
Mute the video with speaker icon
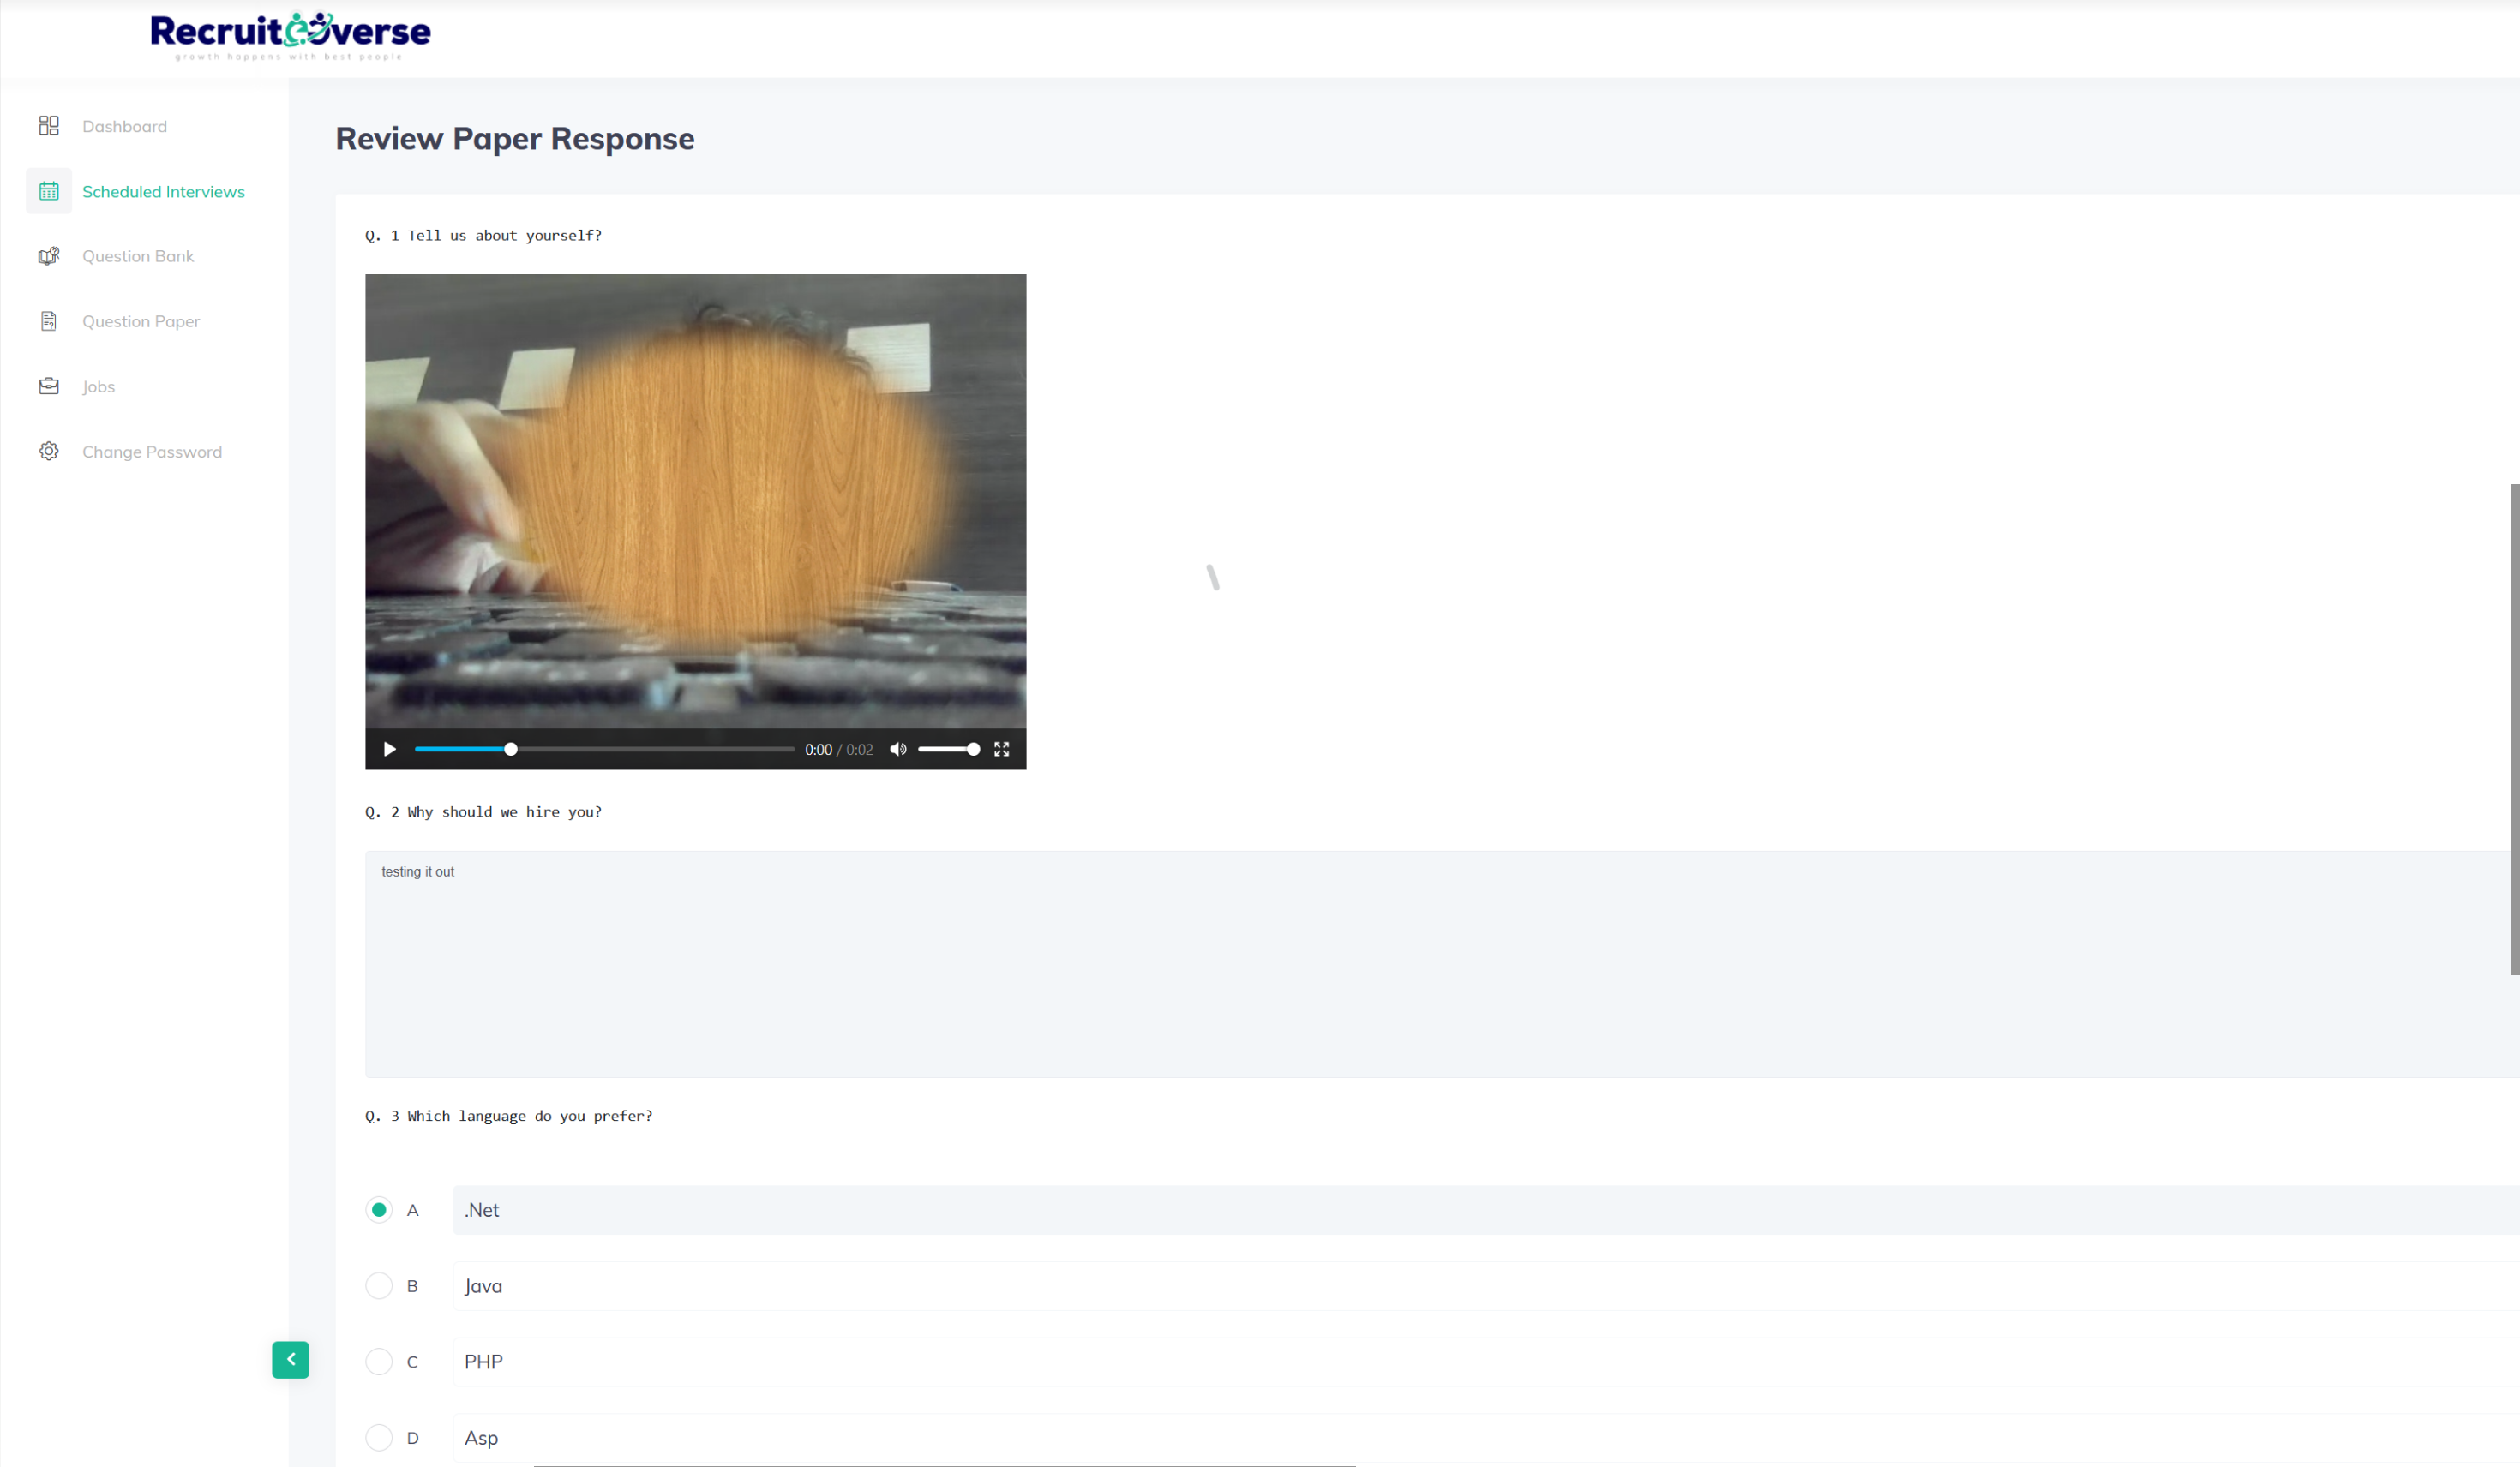pos(898,749)
